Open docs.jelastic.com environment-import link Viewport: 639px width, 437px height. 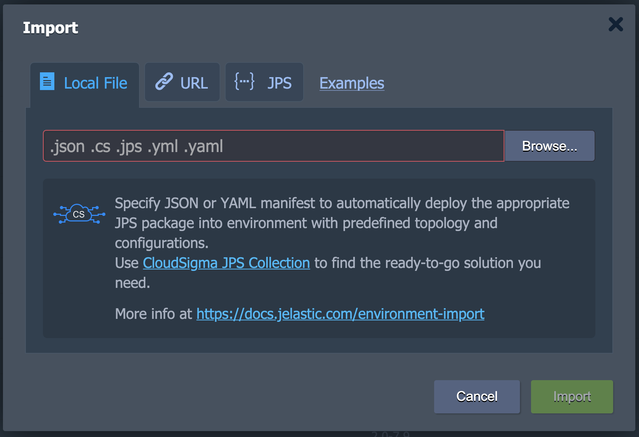(x=340, y=314)
